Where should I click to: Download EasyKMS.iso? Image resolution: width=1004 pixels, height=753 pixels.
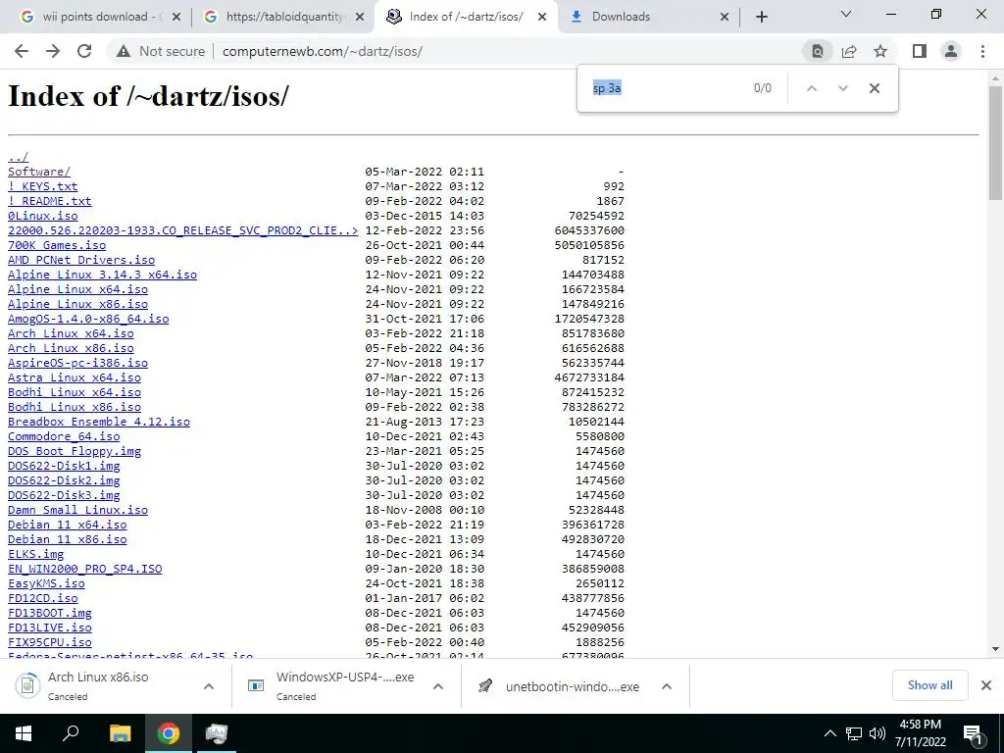coord(46,584)
